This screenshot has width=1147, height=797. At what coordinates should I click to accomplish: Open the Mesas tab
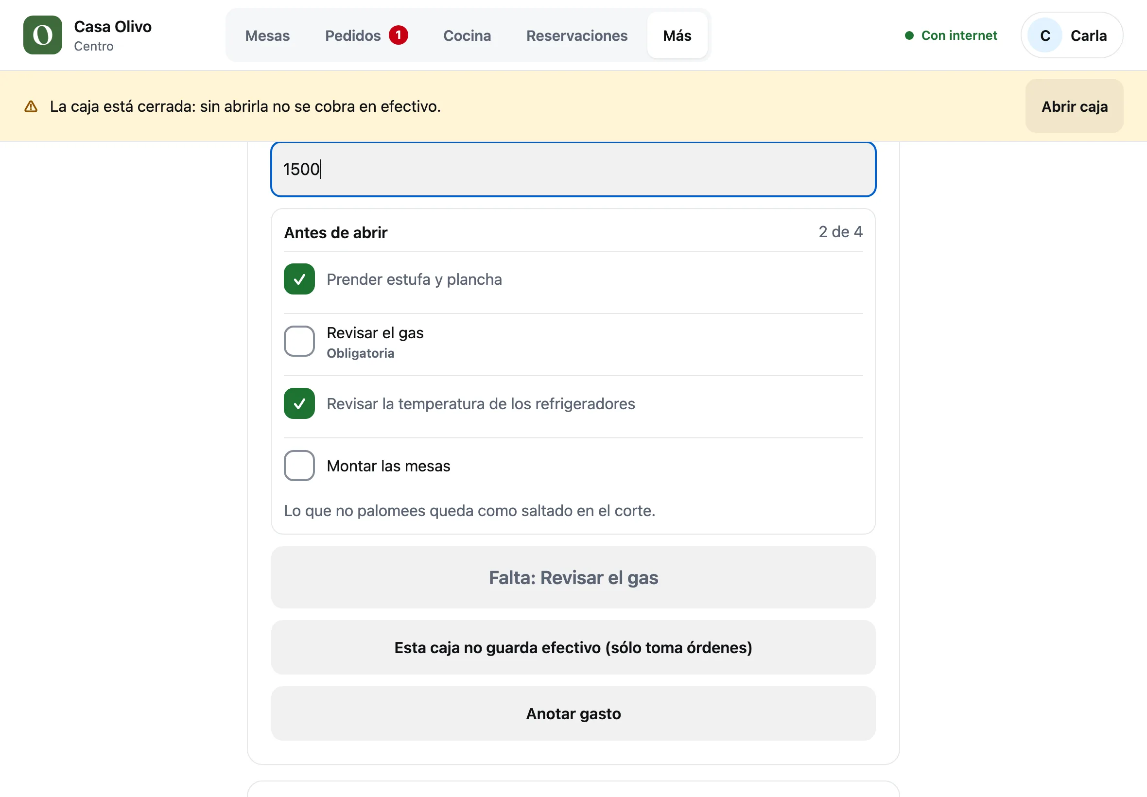click(267, 35)
